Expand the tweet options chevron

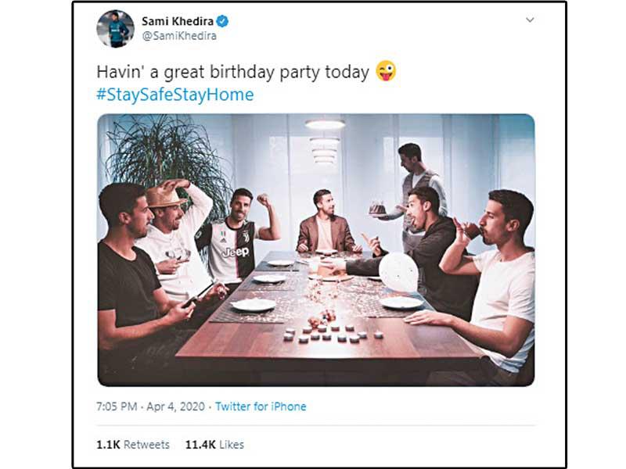pyautogui.click(x=530, y=20)
